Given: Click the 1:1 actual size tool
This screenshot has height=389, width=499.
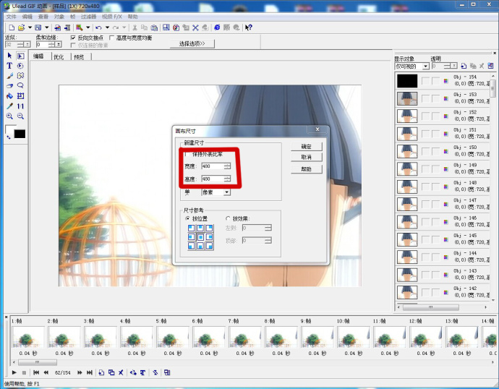Looking at the screenshot, I should point(20,106).
